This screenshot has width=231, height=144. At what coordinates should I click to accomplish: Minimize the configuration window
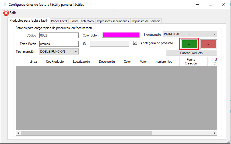198,4
